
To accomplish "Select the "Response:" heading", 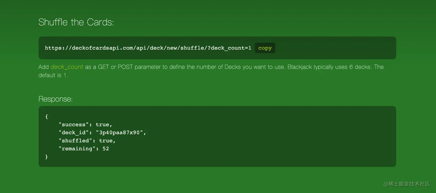I will click(55, 99).
